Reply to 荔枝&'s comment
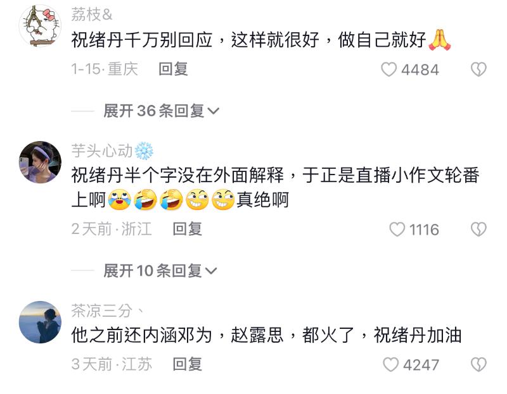The image size is (507, 394). point(173,69)
